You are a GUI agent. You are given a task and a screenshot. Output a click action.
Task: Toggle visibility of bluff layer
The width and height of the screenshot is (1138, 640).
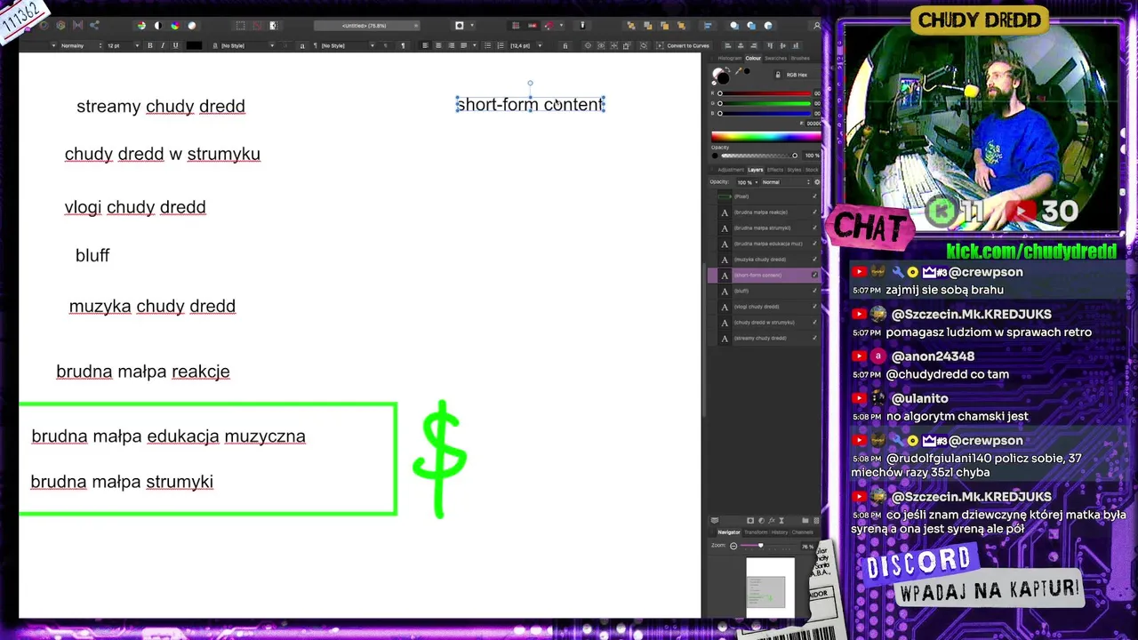coord(814,291)
